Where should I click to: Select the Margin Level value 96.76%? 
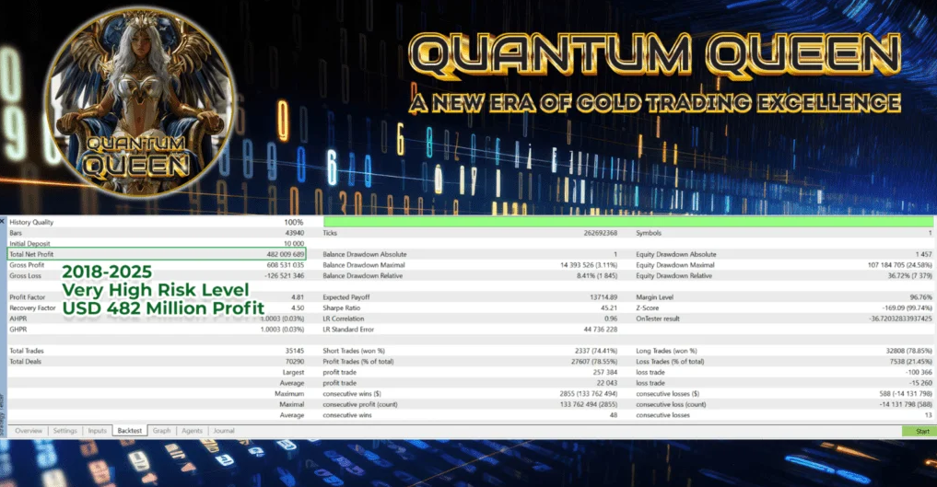pyautogui.click(x=920, y=297)
